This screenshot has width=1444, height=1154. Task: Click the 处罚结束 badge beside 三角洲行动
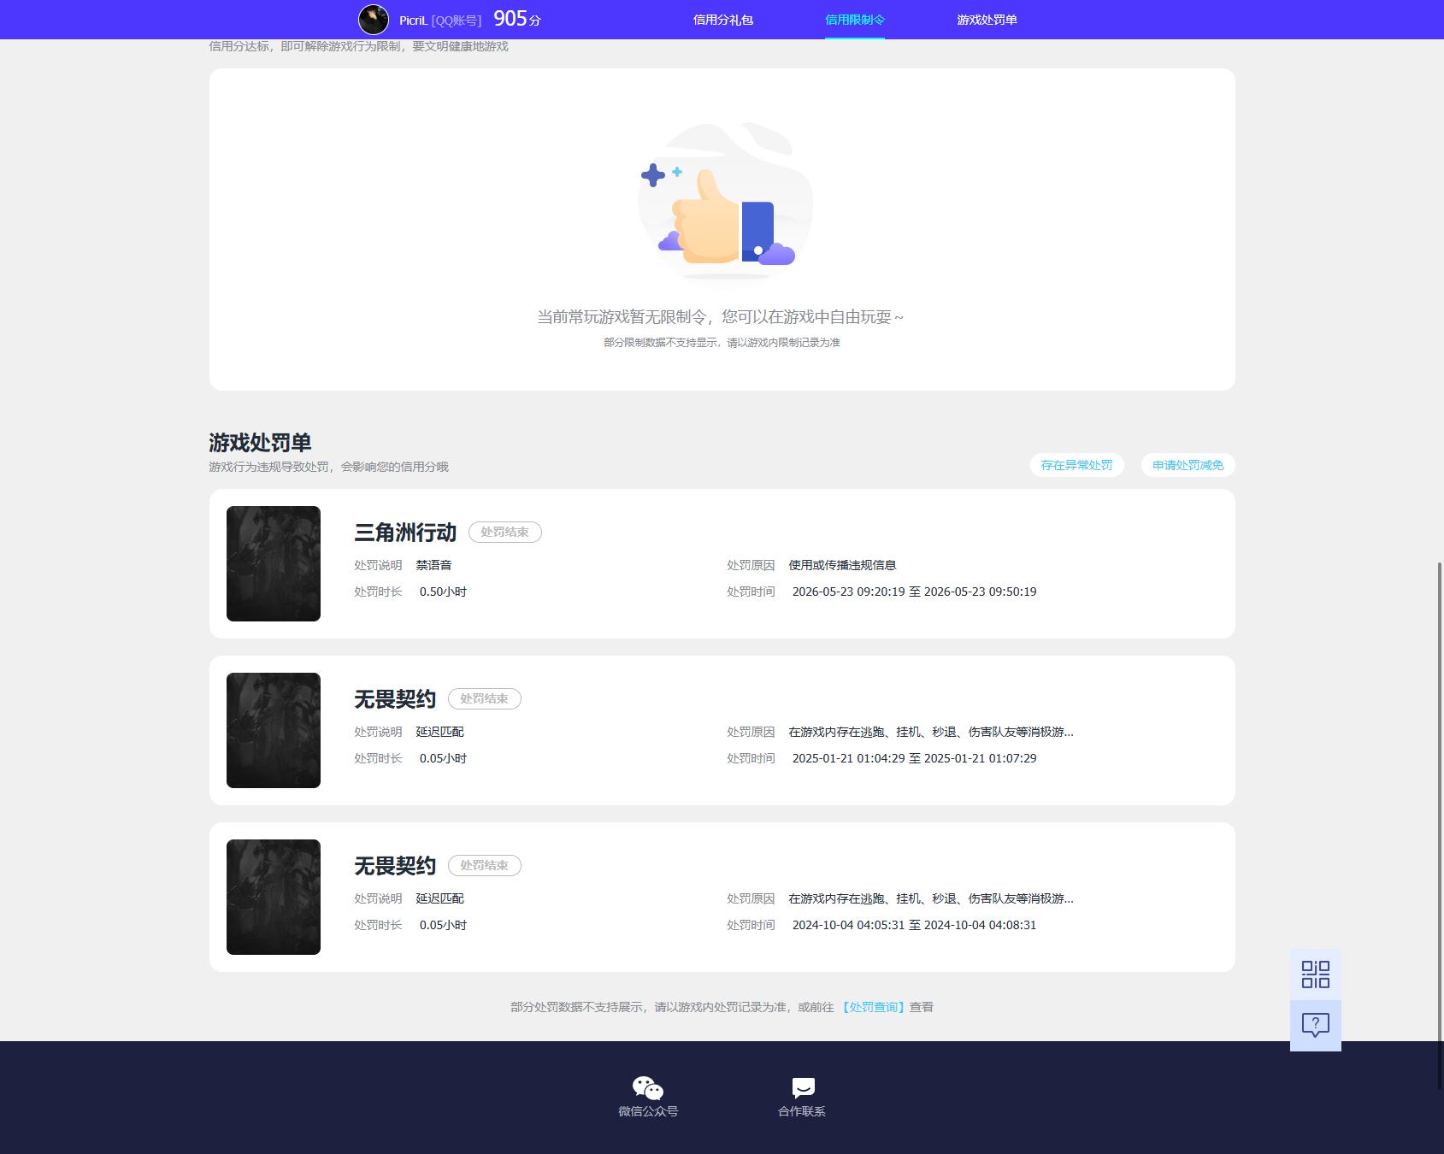(x=505, y=532)
